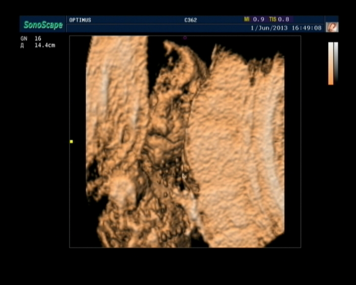Click the yellow TIS label
The height and width of the screenshot is (285, 356).
272,19
